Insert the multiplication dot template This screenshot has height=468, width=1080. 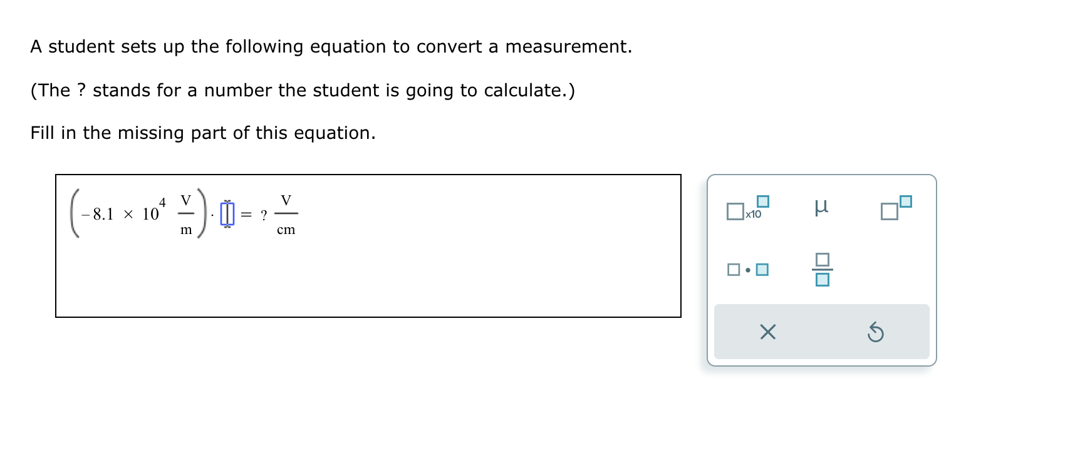pyautogui.click(x=747, y=270)
